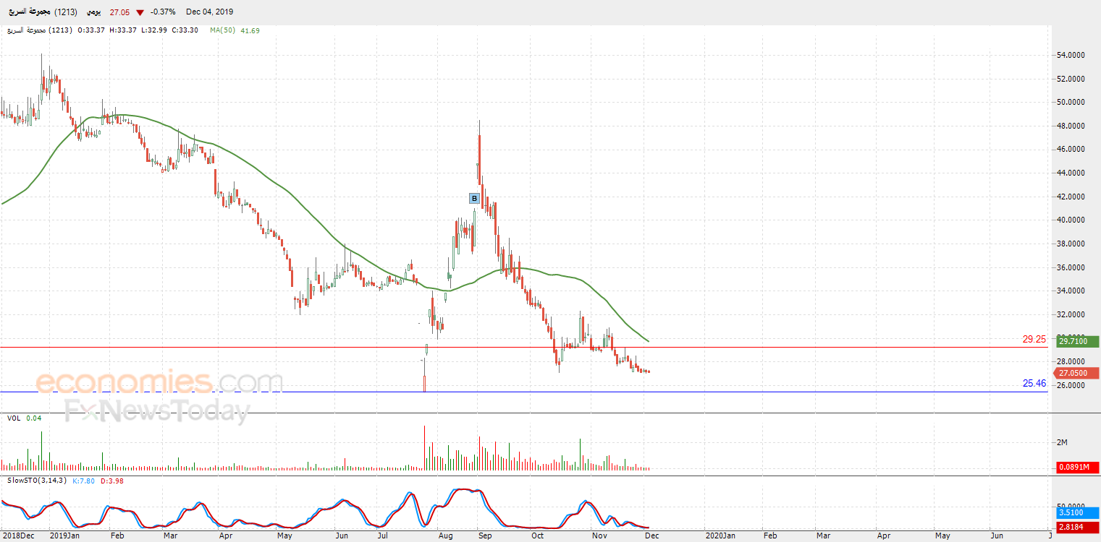Click the blue 3.5100 stochastic tag
The width and height of the screenshot is (1101, 542).
click(1078, 514)
